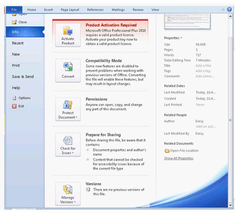Open the Word Help question mark icon
Image resolution: width=237 pixels, height=213 pixels.
tap(229, 10)
